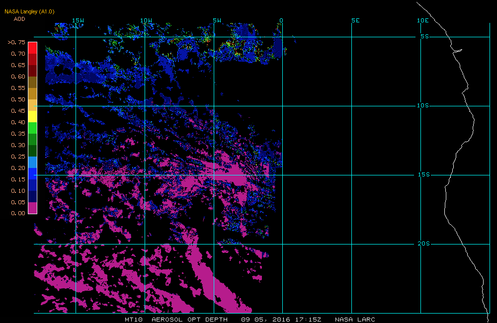The height and width of the screenshot is (323, 497).
Task: Select the yellow legend swatch below 0.45
Action: pyautogui.click(x=33, y=116)
